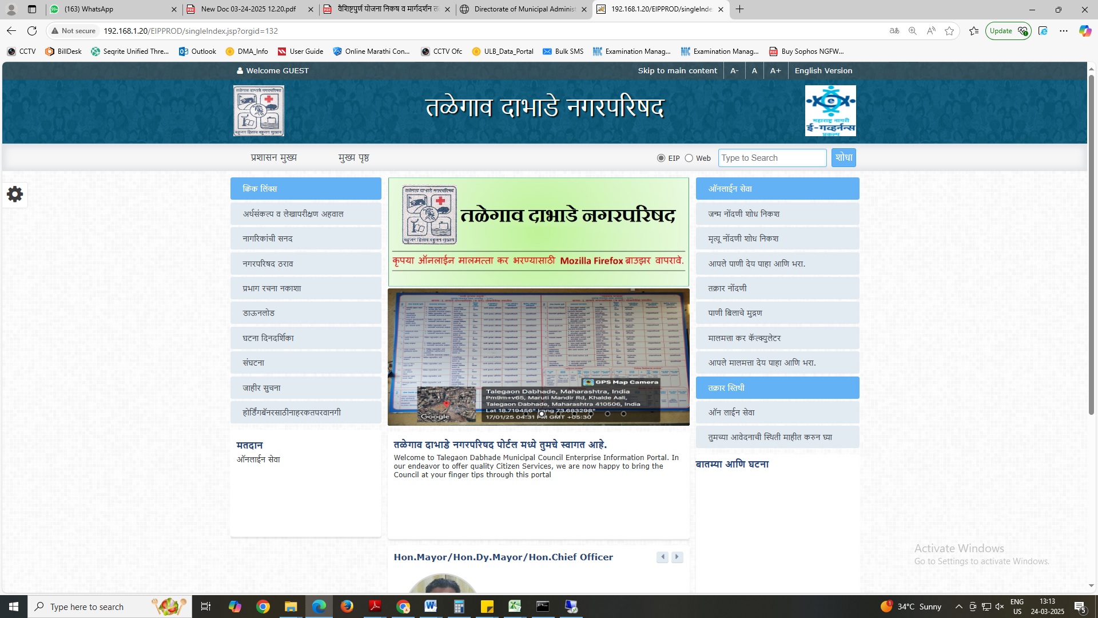
Task: Open अर्थसंकल्प व लेखापरीक्षण अहवाल link
Action: 305,214
